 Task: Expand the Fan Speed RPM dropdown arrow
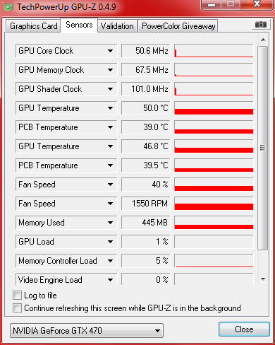pyautogui.click(x=110, y=204)
